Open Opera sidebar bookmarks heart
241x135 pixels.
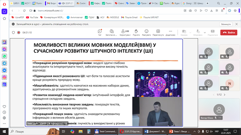click(4, 107)
